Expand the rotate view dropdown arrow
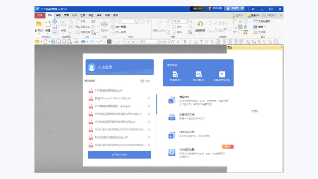The height and width of the screenshot is (179, 318). [200, 34]
